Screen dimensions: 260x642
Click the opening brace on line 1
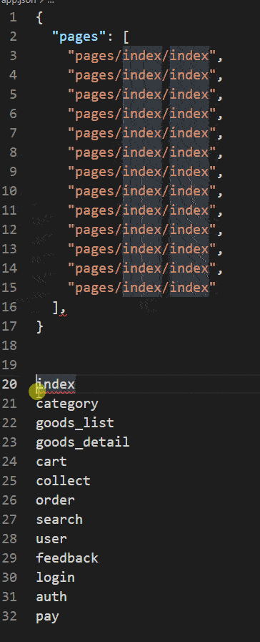39,18
